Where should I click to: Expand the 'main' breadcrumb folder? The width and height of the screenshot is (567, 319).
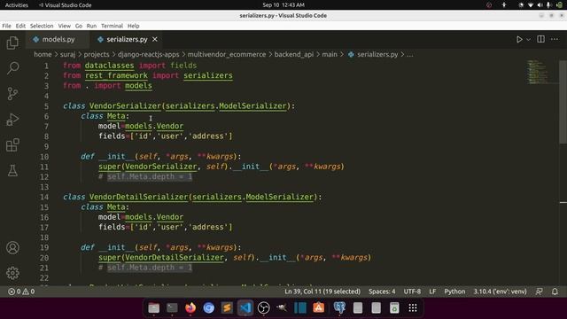coord(330,55)
